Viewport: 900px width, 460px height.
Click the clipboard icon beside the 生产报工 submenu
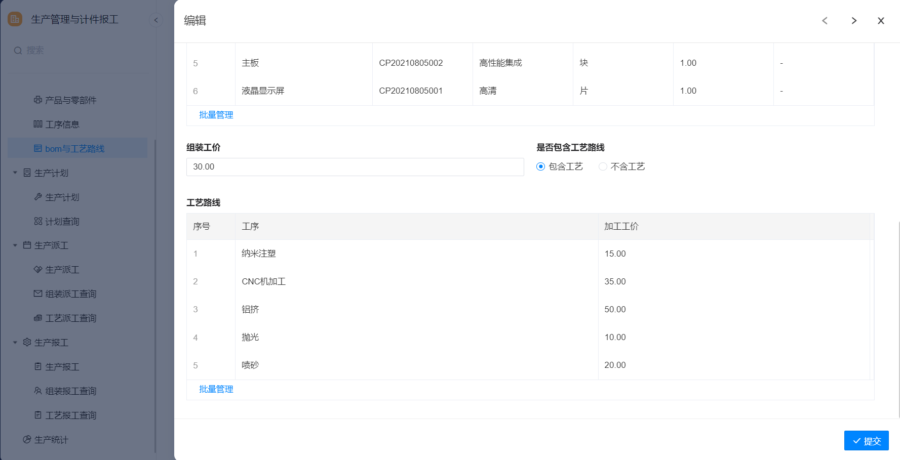tap(38, 366)
